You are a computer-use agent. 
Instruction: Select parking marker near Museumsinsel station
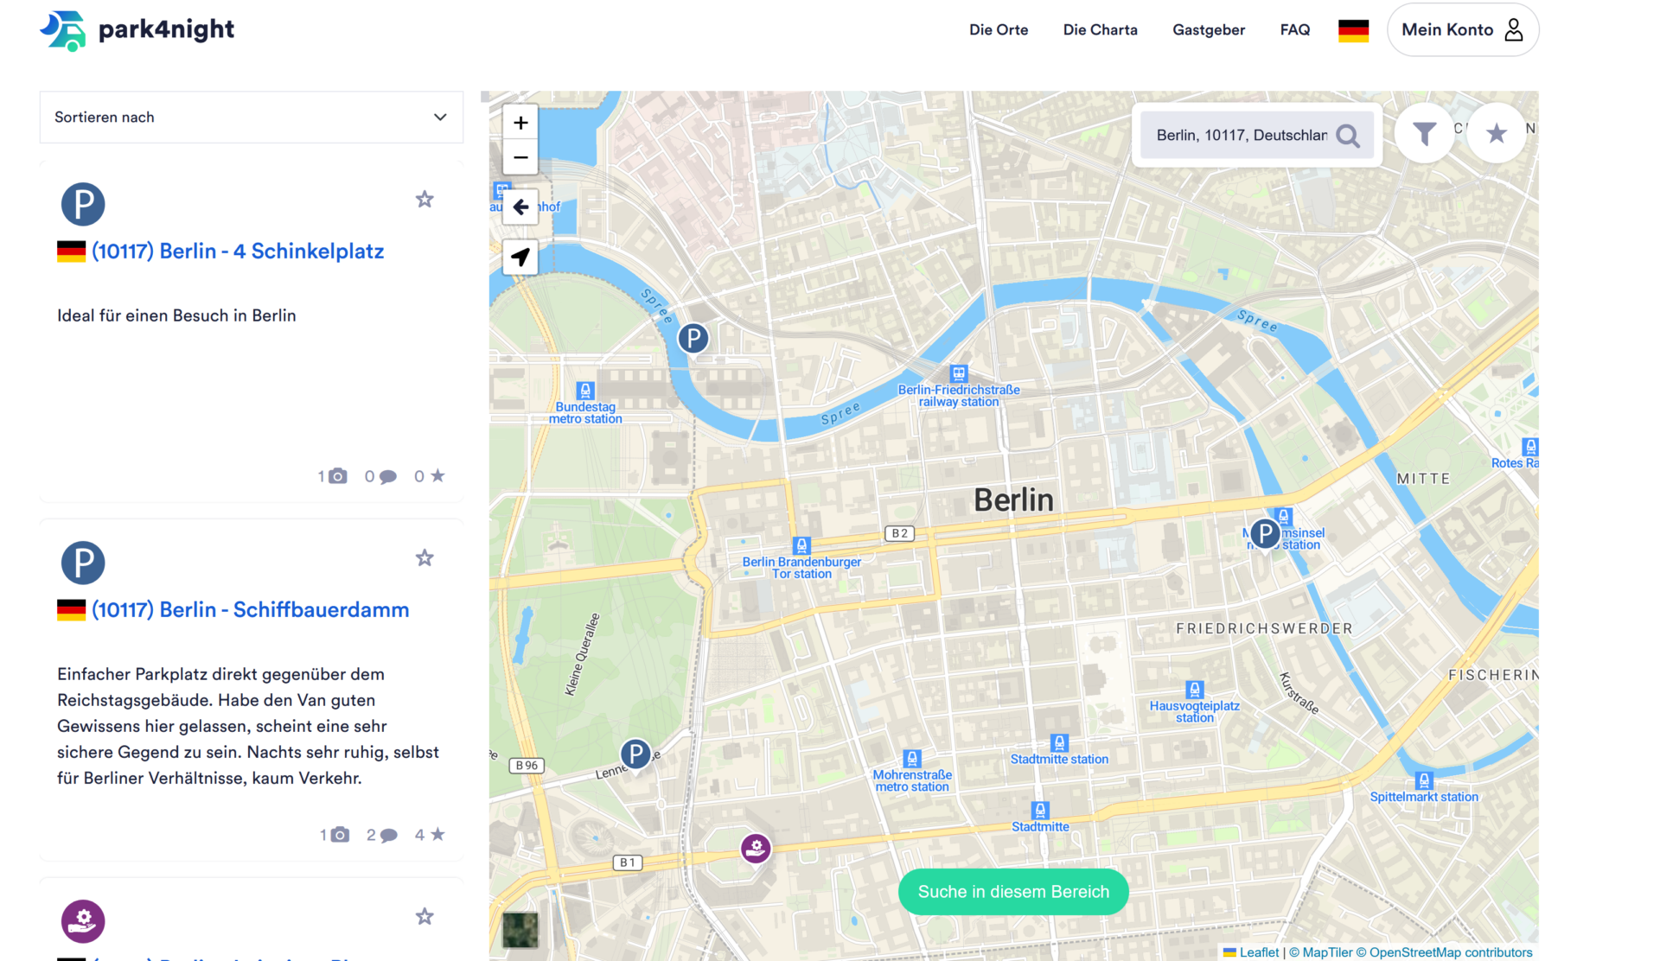coord(1265,534)
